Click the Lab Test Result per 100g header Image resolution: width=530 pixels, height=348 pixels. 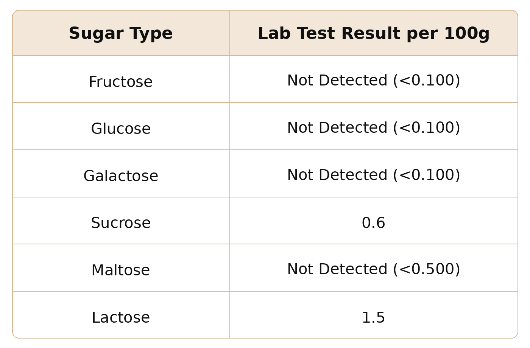(x=374, y=33)
